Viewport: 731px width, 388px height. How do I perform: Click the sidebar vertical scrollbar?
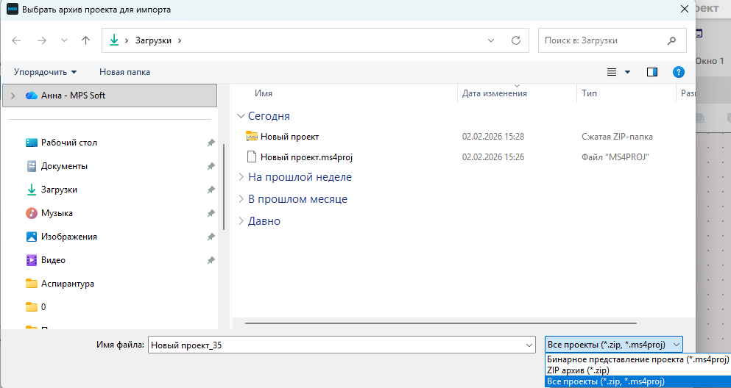click(x=225, y=186)
